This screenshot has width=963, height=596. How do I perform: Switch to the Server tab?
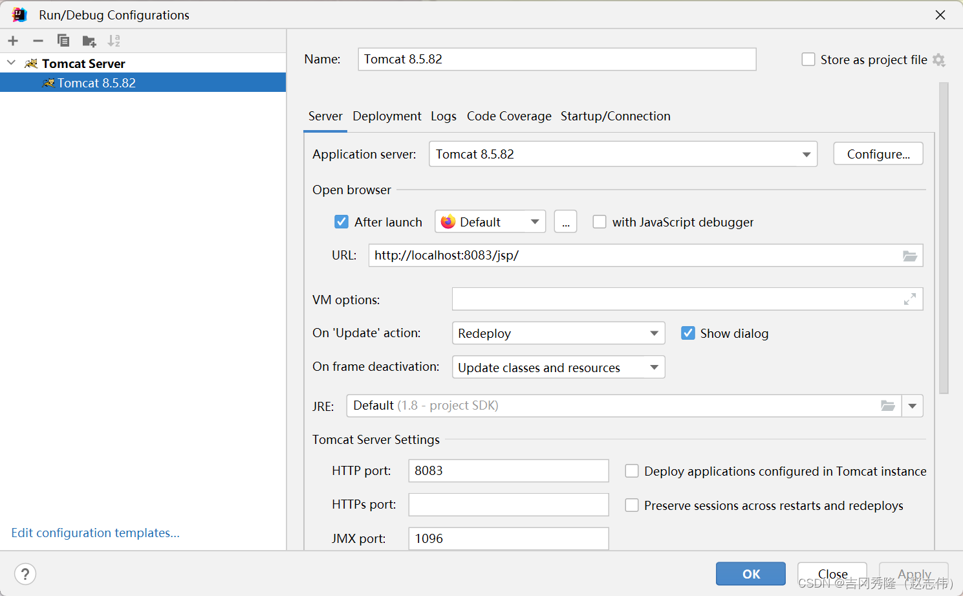tap(325, 116)
